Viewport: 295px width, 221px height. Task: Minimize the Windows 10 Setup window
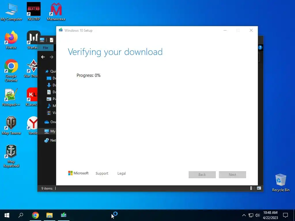[225, 30]
